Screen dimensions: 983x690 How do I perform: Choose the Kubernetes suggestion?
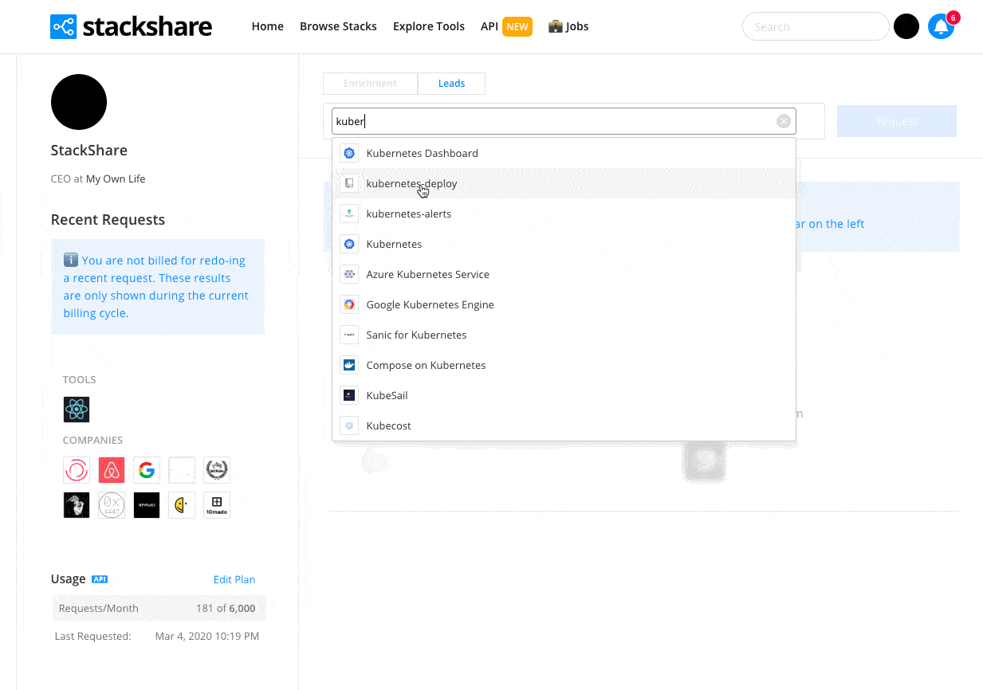[564, 244]
